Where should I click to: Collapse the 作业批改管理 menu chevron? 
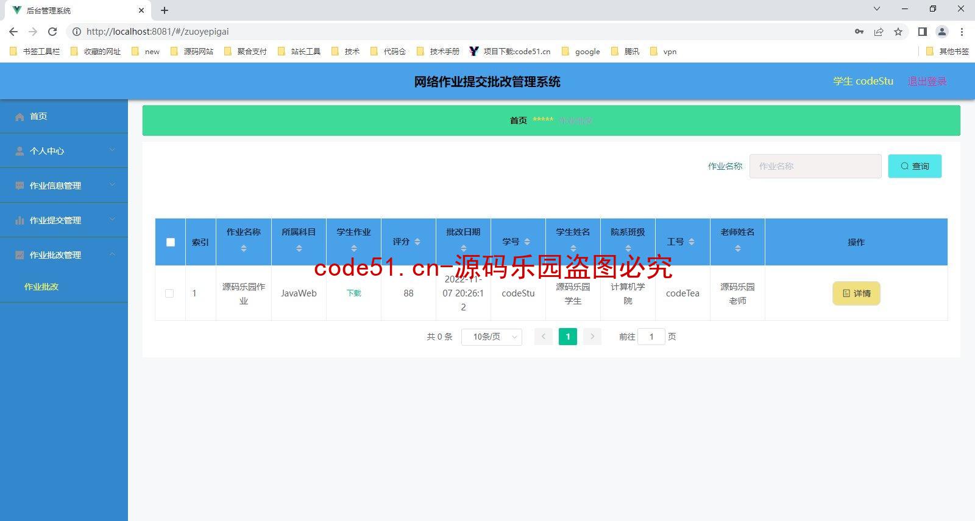coord(112,254)
